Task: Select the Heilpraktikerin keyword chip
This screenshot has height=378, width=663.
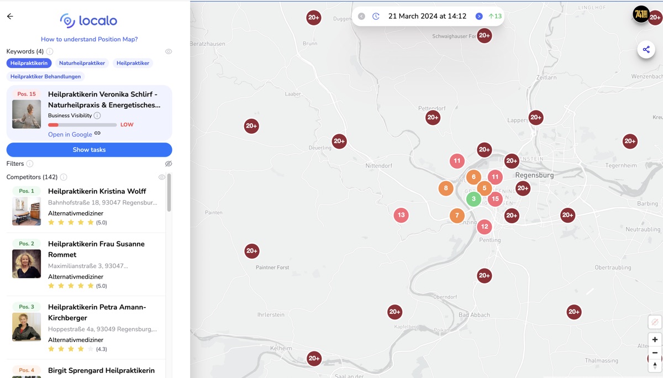Action: [x=29, y=63]
